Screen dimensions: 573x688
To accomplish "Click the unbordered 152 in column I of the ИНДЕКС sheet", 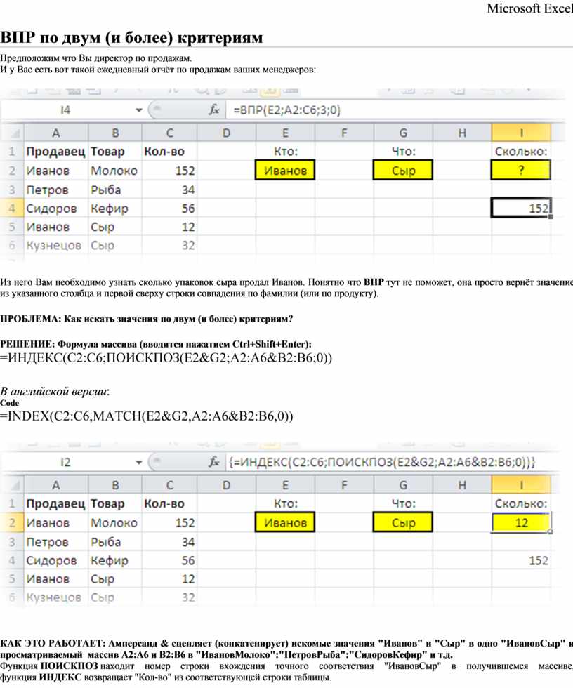I will 521,560.
